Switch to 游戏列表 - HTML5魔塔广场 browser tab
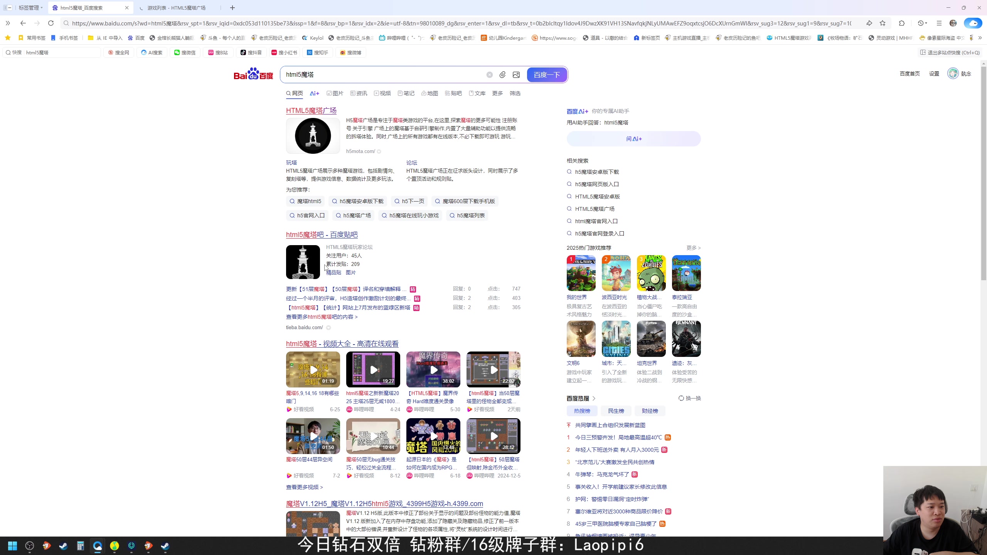 [177, 8]
